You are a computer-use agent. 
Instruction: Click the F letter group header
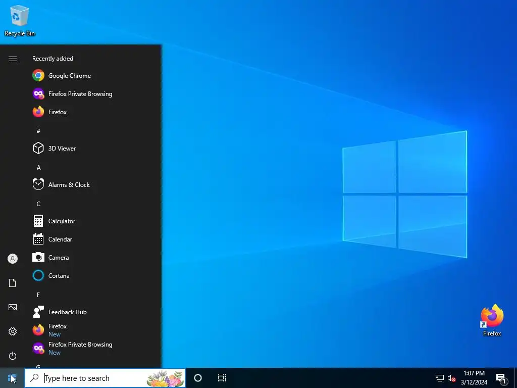pyautogui.click(x=38, y=295)
